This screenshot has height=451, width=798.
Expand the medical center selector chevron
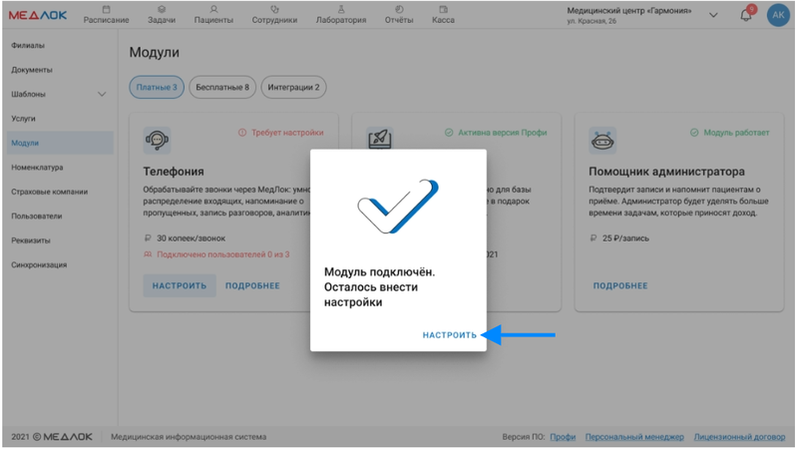[713, 15]
